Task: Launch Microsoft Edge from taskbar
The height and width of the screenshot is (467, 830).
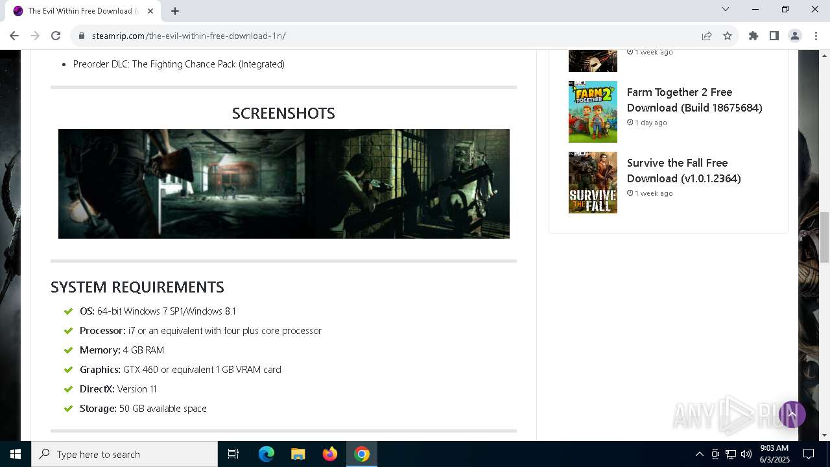Action: point(267,454)
